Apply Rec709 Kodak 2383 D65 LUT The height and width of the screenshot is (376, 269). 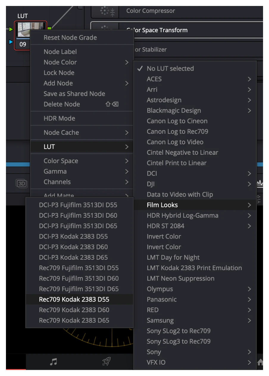coord(79,321)
